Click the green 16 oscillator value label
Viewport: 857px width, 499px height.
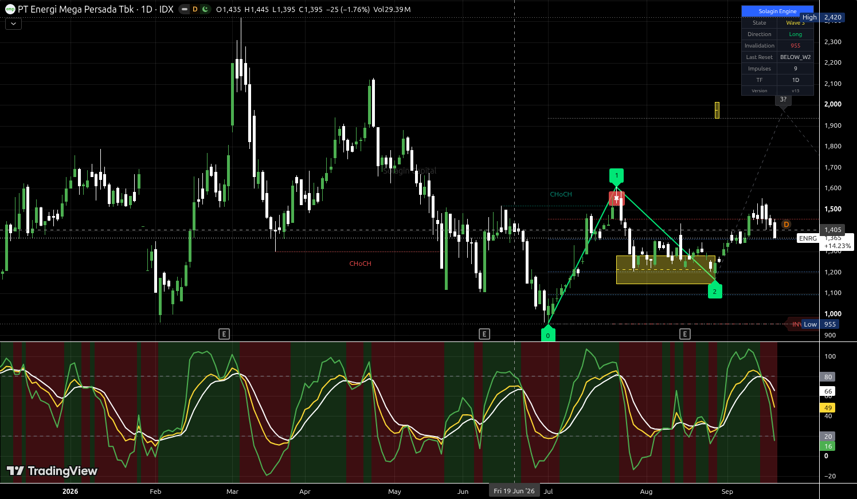click(x=828, y=446)
